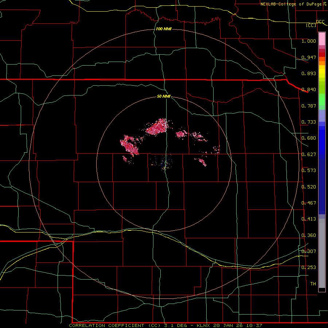Image resolution: width=328 pixels, height=328 pixels.
Task: Select the 0.893 scale value
Action: point(309,73)
